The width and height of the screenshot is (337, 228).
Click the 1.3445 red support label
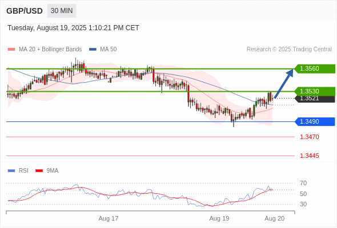point(309,156)
